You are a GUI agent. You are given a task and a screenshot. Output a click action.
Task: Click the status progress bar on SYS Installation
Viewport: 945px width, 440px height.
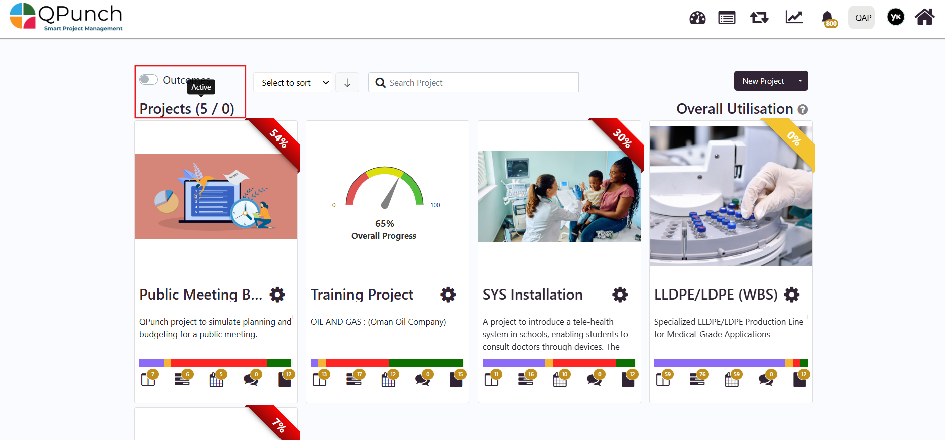click(558, 363)
